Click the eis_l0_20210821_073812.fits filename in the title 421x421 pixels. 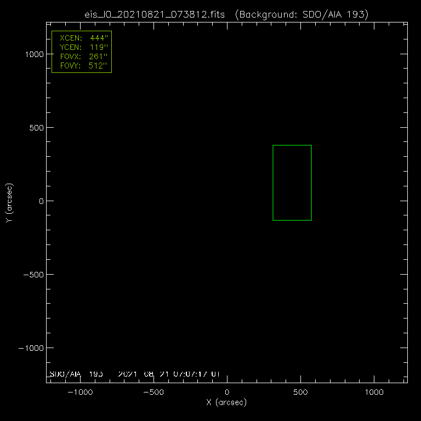coord(156,15)
